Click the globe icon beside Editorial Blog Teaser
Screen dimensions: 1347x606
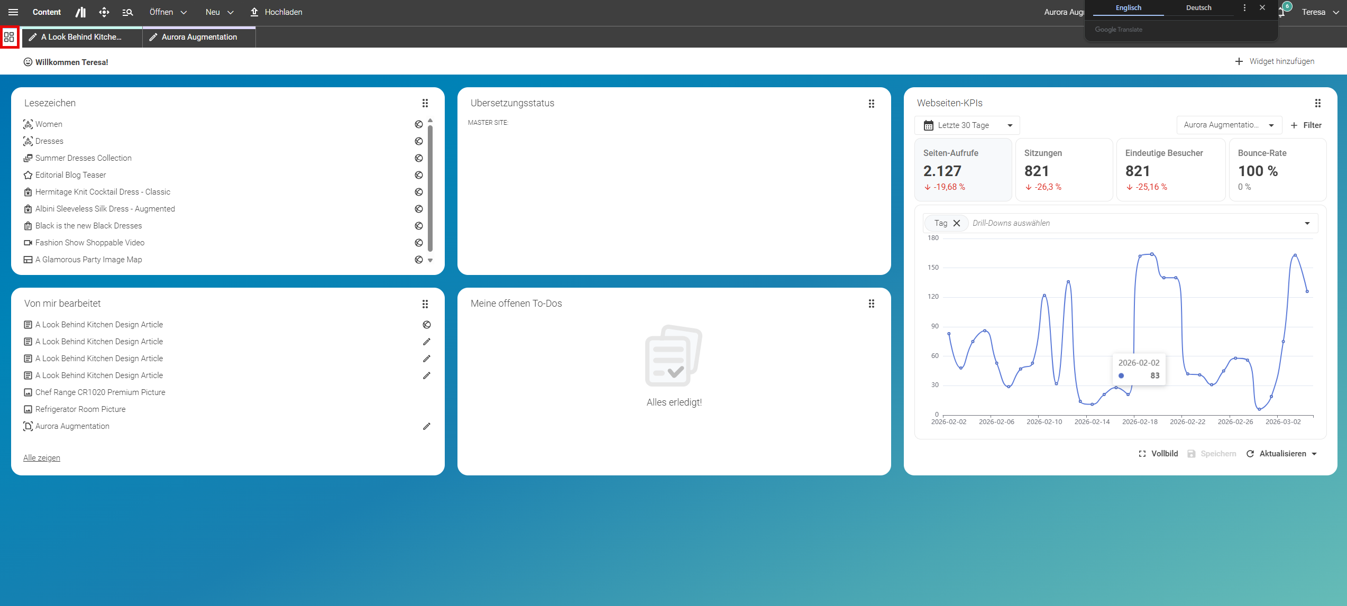419,175
